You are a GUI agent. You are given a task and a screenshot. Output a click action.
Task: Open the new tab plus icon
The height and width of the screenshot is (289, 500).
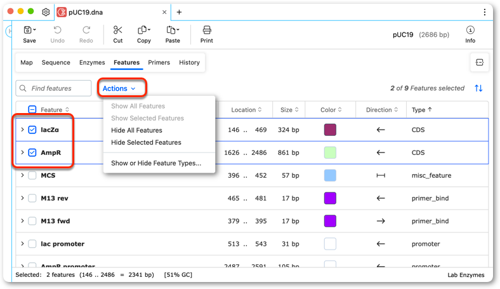(x=179, y=12)
